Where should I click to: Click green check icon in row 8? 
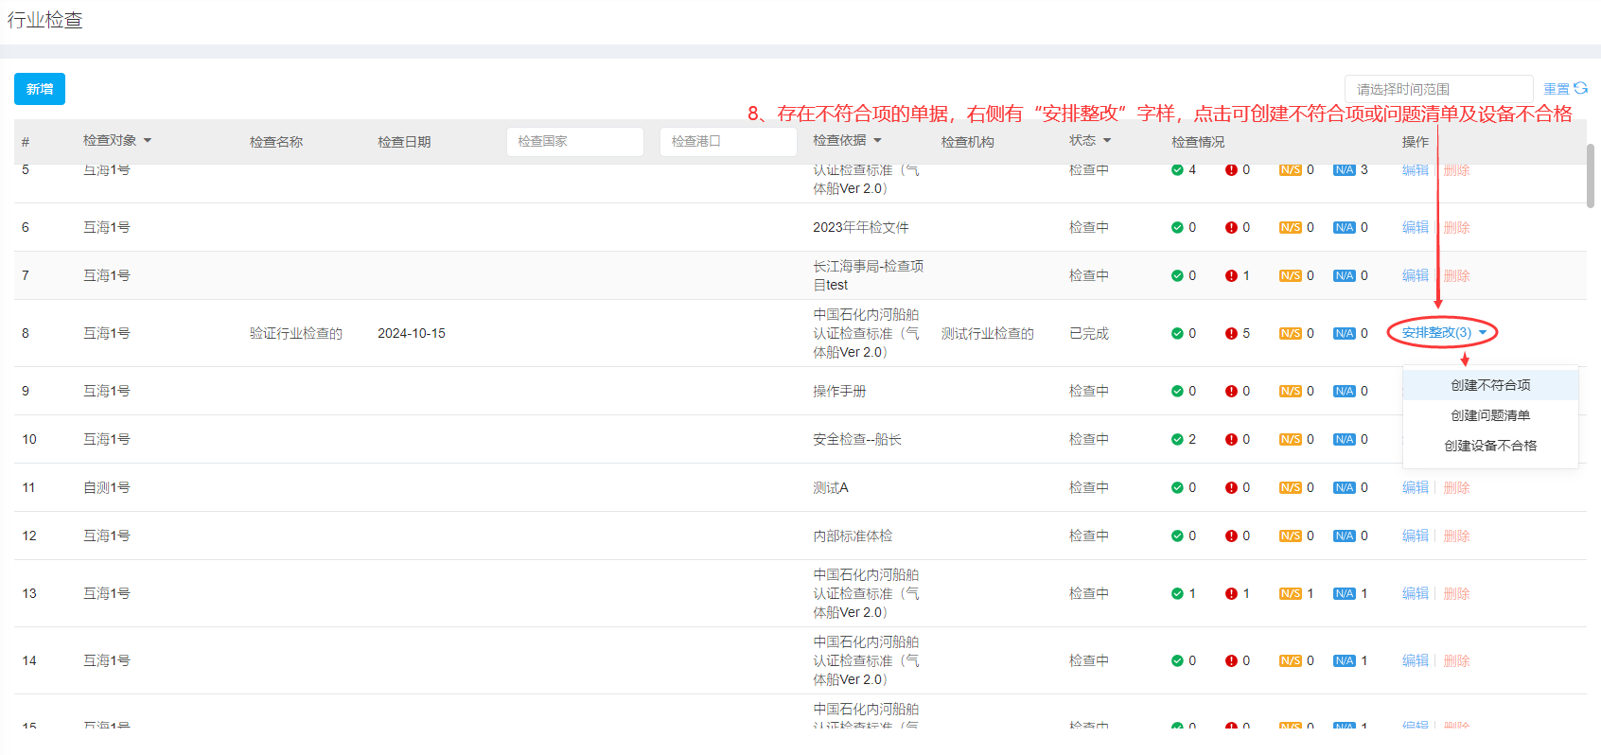[x=1177, y=333]
